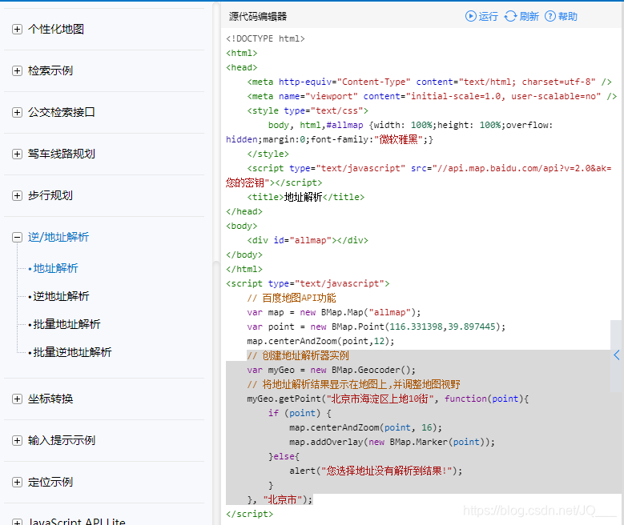
Task: Select the 批量逆地址解析 example
Action: click(x=72, y=352)
